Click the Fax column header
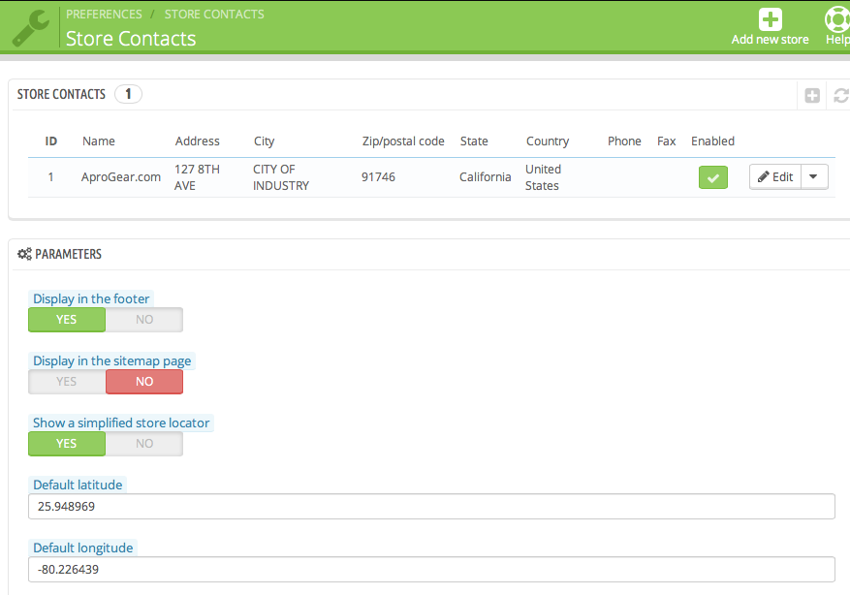 click(x=666, y=141)
